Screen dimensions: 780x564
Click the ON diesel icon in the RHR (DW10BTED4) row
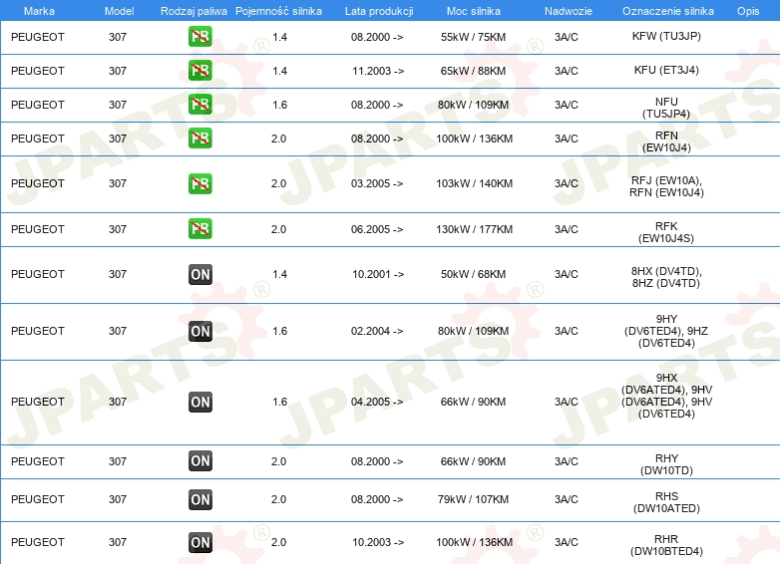200,542
